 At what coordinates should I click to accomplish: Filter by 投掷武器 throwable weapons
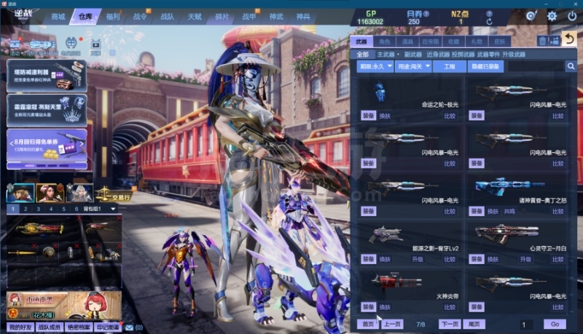point(463,54)
